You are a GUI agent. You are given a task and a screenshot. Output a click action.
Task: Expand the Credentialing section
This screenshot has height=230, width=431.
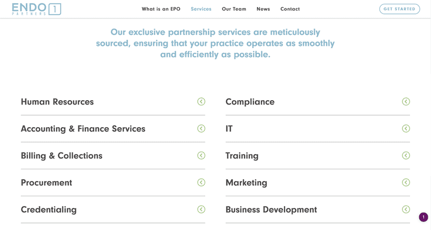point(113,210)
